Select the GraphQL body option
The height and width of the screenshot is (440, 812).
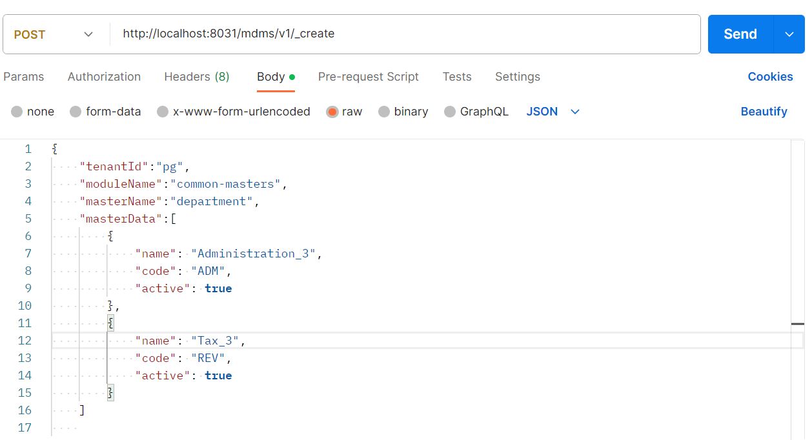coord(475,111)
